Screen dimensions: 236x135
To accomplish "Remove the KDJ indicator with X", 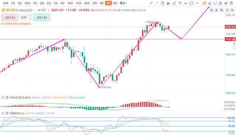I will point(3,113).
